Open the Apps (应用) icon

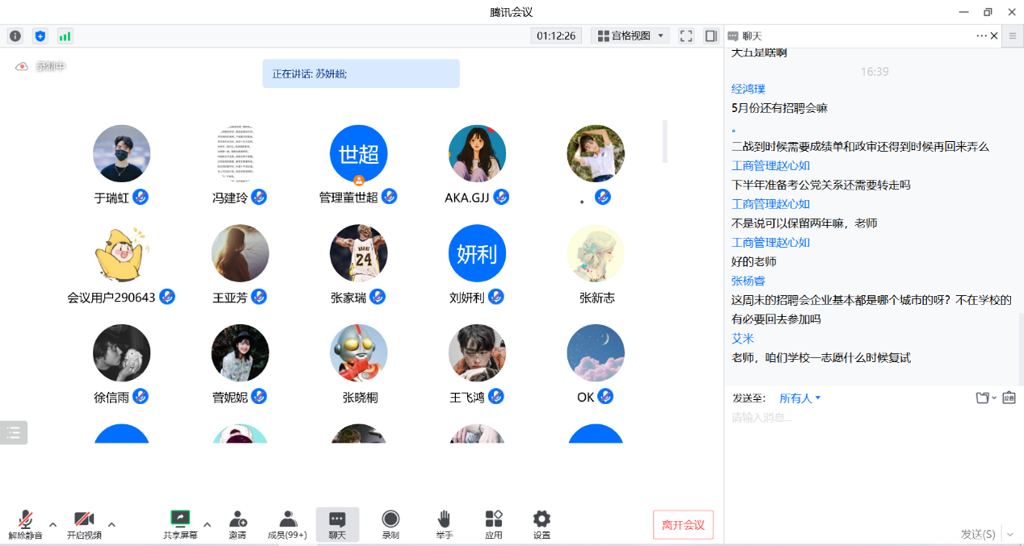pos(493,523)
